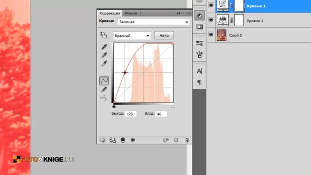Select the Уровни 1 layer mask thumbnail
This screenshot has height=175, width=311.
(x=239, y=20)
